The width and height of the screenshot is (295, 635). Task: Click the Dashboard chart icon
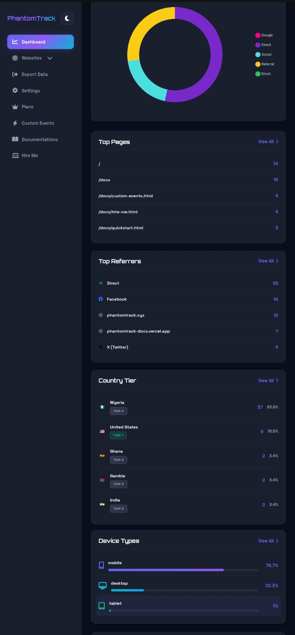point(15,42)
